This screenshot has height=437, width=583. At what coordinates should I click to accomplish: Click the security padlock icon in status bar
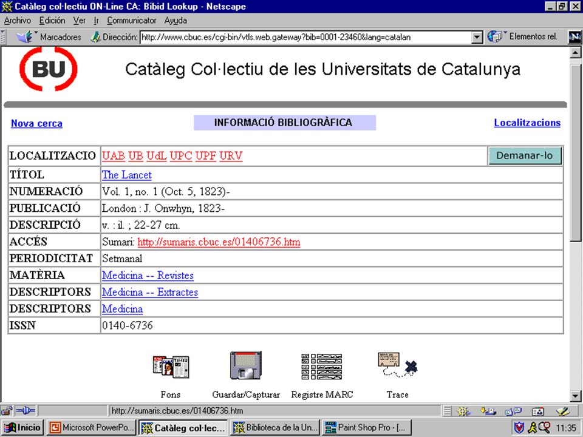point(7,411)
